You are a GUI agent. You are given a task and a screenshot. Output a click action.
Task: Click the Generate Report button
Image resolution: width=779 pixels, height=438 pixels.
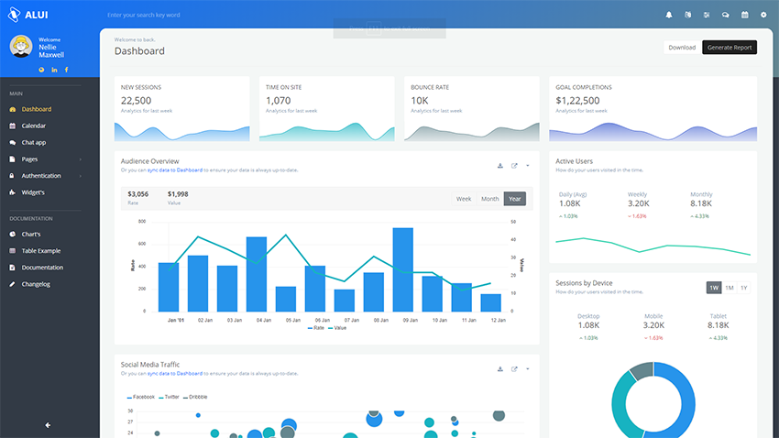(730, 48)
